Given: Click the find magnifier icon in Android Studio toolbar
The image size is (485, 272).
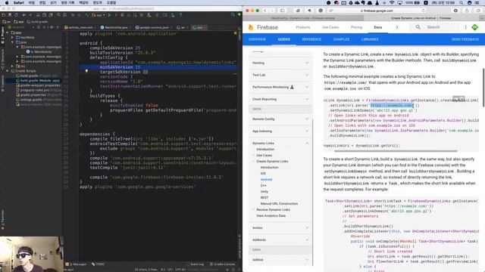Looking at the screenshot, I should [58, 15].
